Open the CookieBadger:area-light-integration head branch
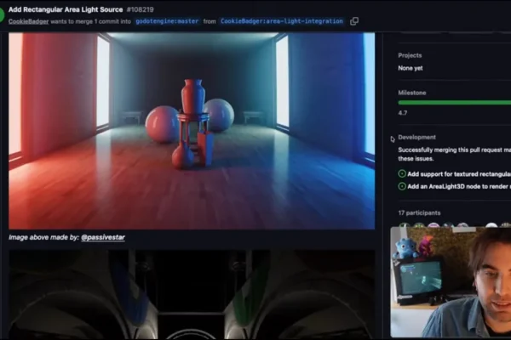511x340 pixels. pyautogui.click(x=281, y=21)
